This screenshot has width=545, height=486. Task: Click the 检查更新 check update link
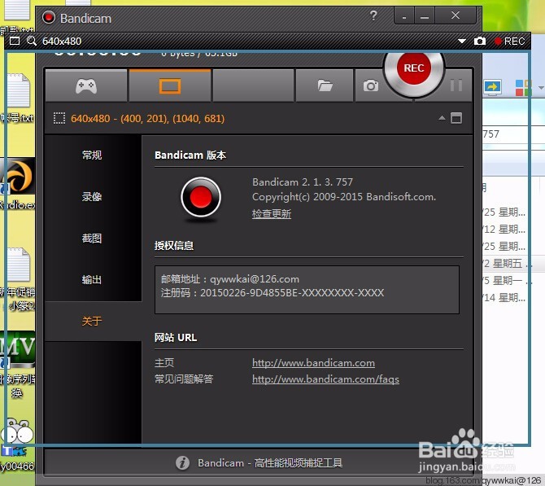(272, 213)
